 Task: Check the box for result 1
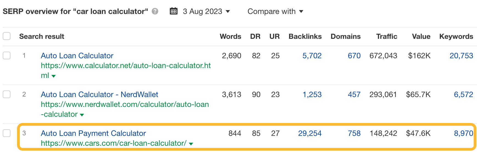pos(7,55)
